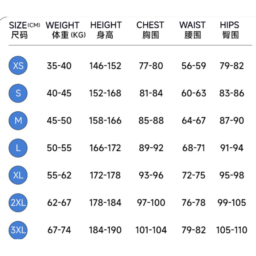Click the HIPS column header

coord(230,30)
